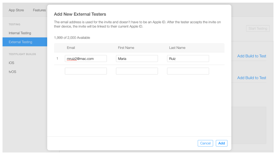
Task: Click the row number 1 label
Action: click(57, 58)
